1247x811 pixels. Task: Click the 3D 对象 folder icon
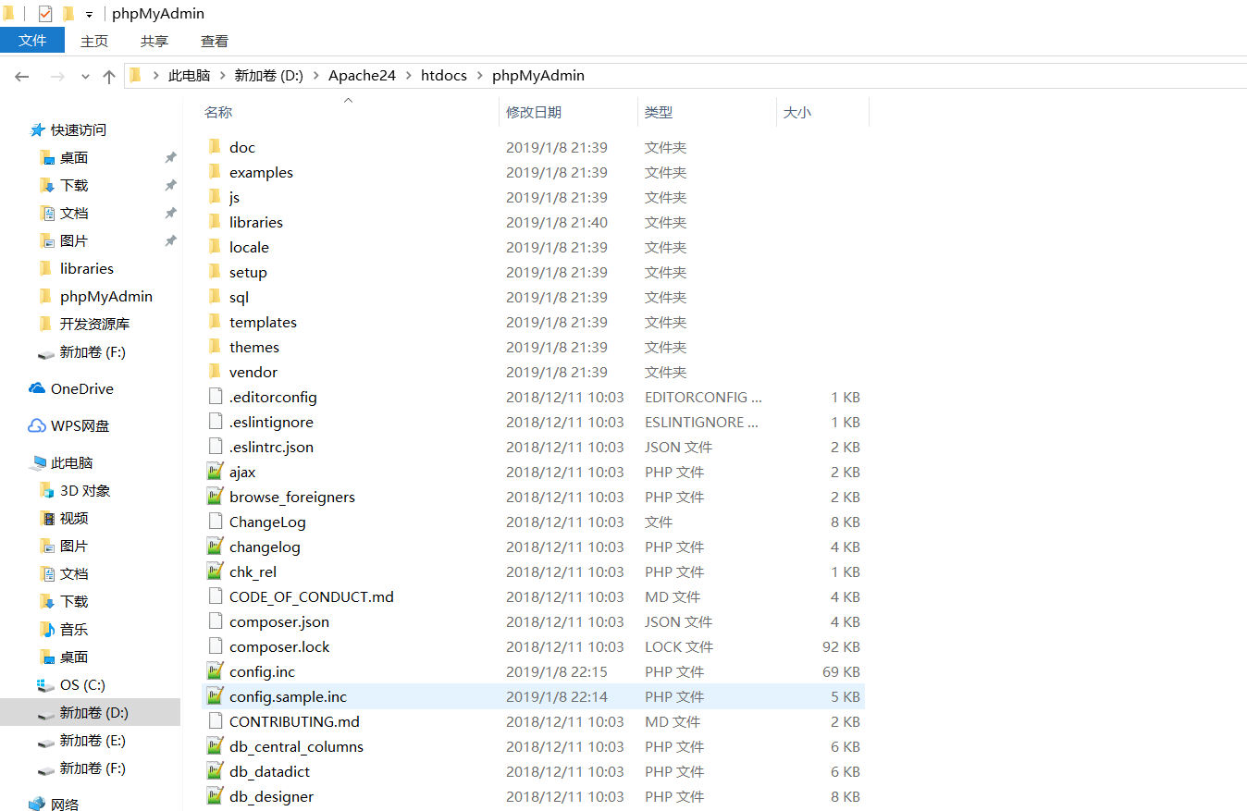point(47,490)
